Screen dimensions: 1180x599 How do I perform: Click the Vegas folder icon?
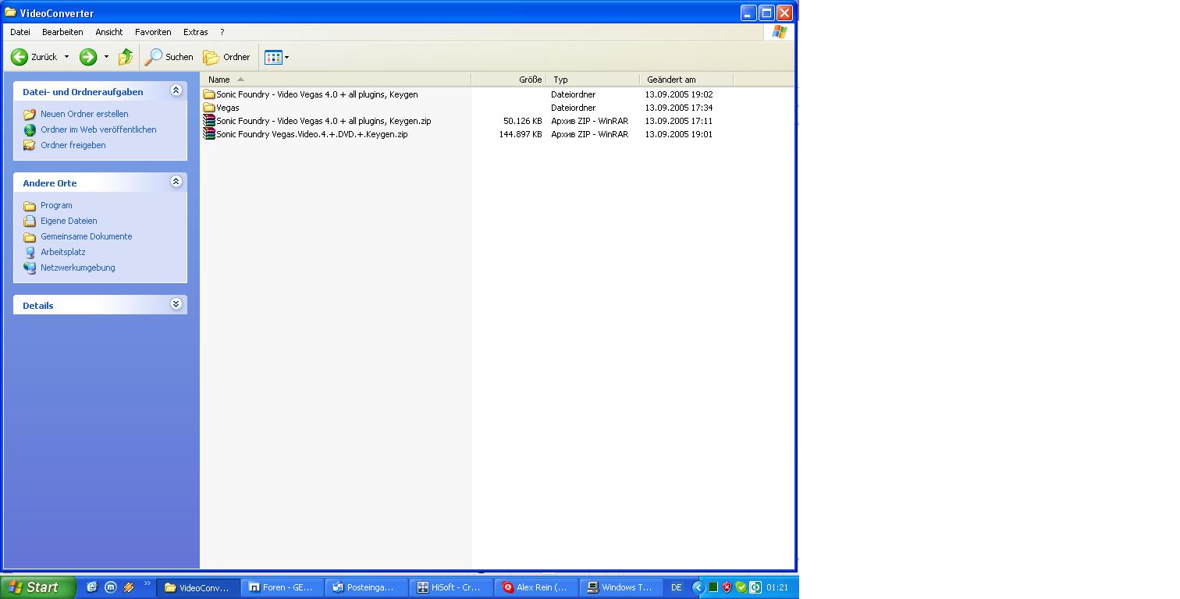point(209,108)
